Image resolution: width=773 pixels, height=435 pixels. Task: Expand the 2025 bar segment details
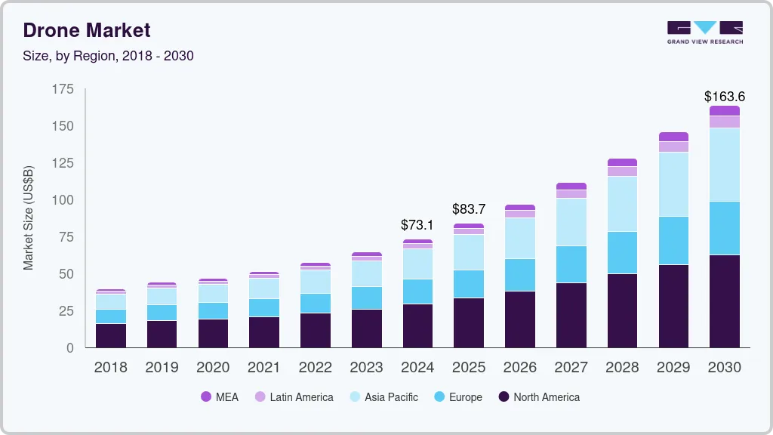pyautogui.click(x=469, y=287)
